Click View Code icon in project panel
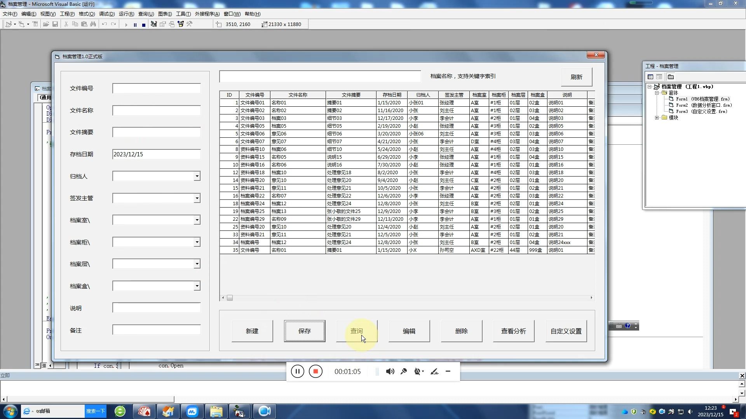 coord(650,77)
